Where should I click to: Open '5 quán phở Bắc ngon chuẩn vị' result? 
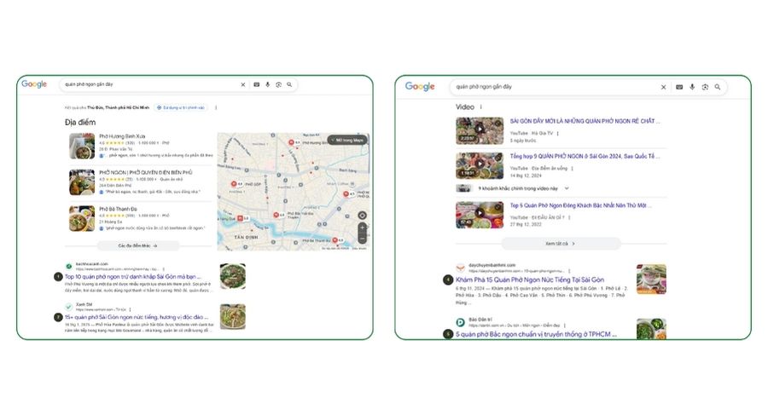536,334
